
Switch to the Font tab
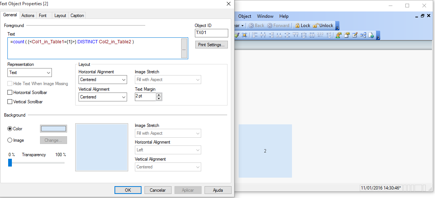[43, 16]
